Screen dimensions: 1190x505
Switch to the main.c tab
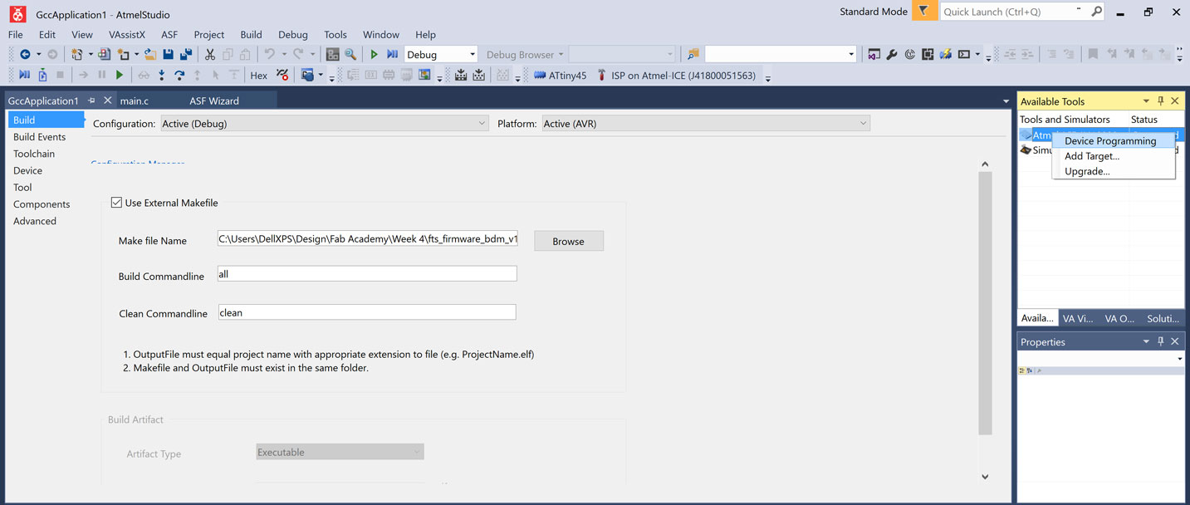[135, 101]
